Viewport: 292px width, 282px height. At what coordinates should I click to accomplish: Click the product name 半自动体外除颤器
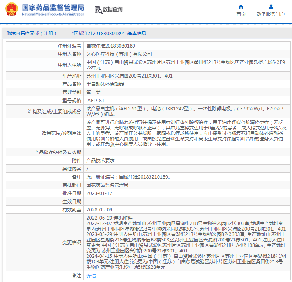click(x=105, y=84)
